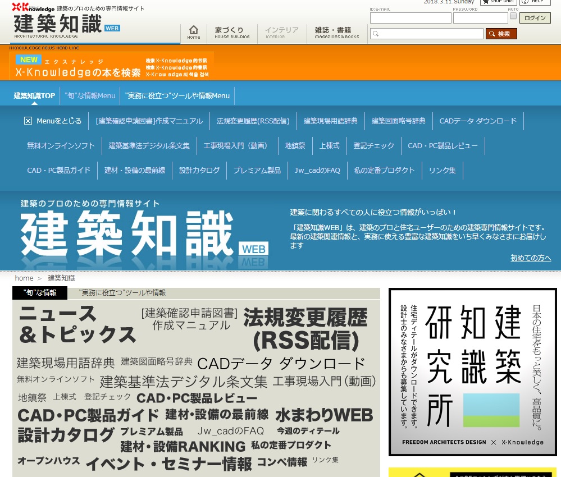Open コンペ情報 in the tag cloud
Screen dimensions: 561x477
pyautogui.click(x=282, y=462)
